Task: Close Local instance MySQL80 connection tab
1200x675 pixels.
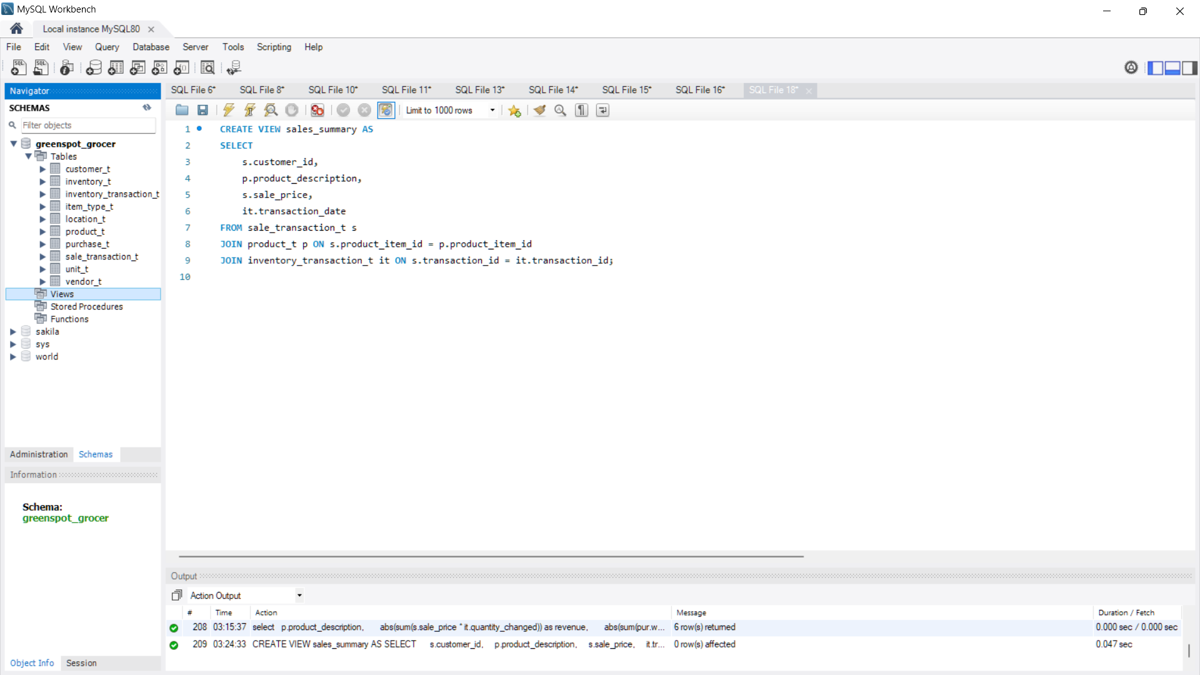Action: [x=151, y=29]
